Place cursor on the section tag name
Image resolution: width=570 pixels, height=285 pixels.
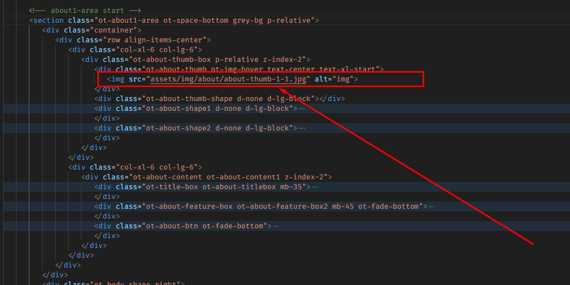click(48, 21)
